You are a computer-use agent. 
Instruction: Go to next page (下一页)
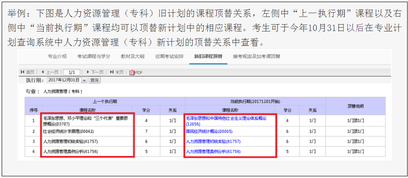(95, 72)
